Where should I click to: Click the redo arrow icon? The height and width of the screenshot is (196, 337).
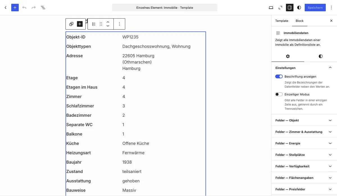coord(34,8)
